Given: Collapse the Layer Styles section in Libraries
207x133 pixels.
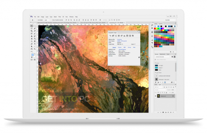Looking at the screenshot, I should (x=155, y=73).
